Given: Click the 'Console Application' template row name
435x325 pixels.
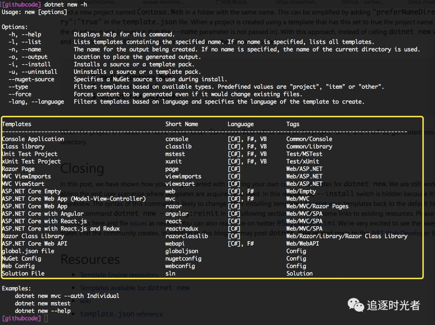Looking at the screenshot, I should coord(33,139).
